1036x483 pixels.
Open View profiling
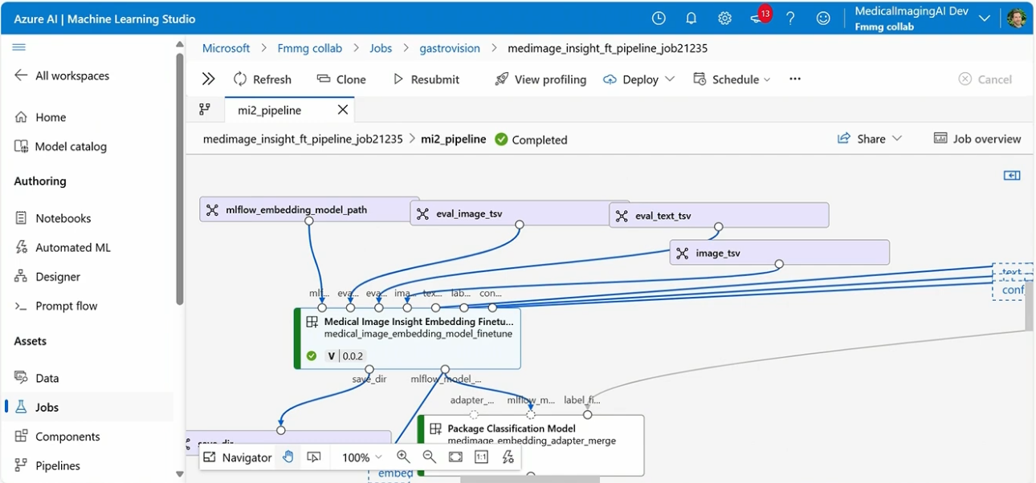[x=540, y=79]
